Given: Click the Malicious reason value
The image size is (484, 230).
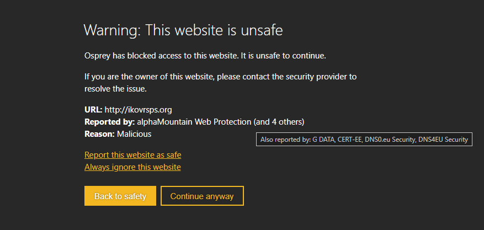Looking at the screenshot, I should coord(134,134).
